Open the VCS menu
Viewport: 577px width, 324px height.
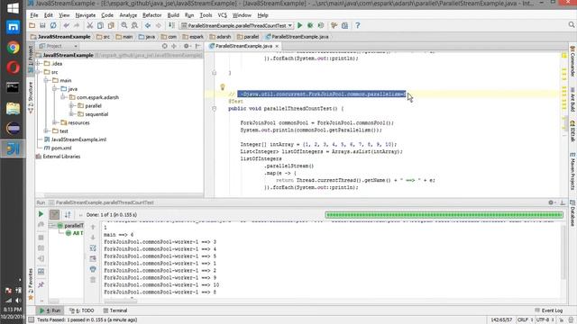[223, 15]
